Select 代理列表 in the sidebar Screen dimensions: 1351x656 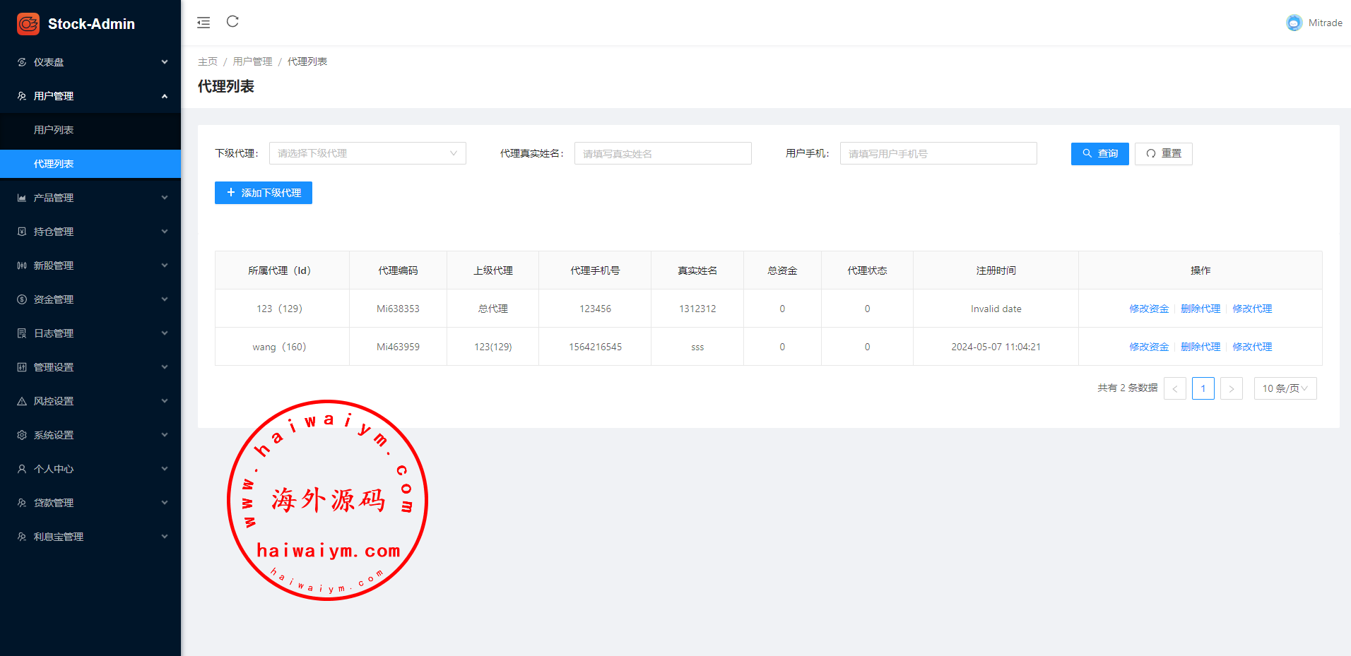pos(54,164)
